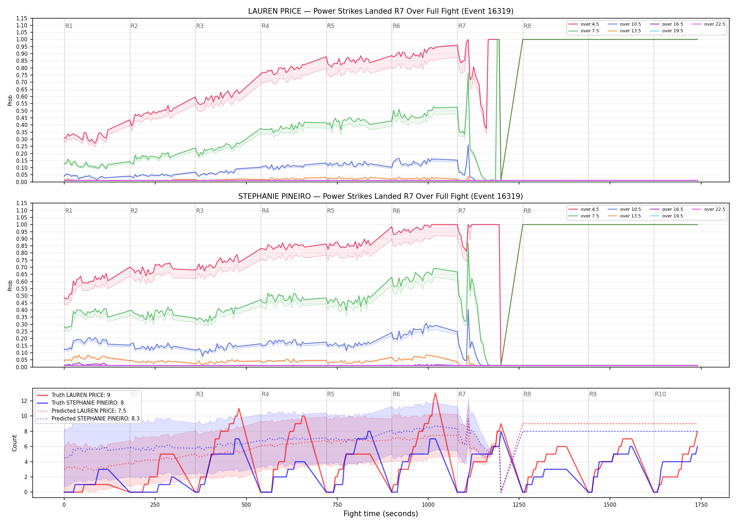Click the 'Count' y-axis label
Viewport: 737px width, 526px height.
pos(14,443)
